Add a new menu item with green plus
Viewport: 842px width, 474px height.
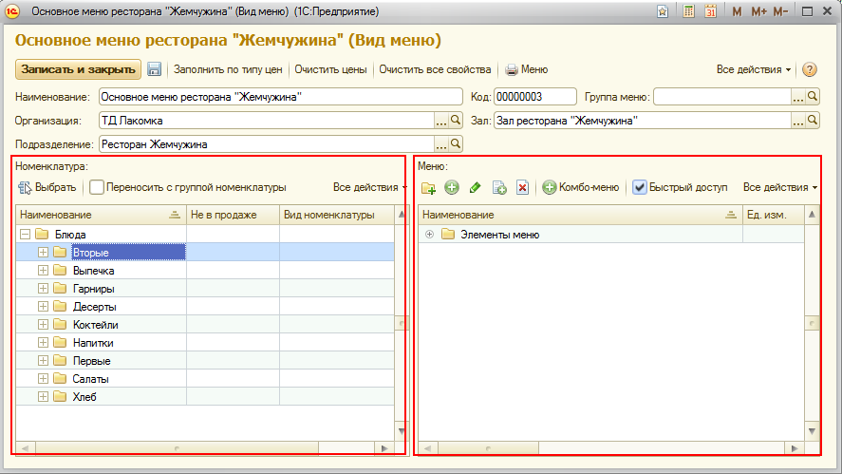click(x=452, y=188)
